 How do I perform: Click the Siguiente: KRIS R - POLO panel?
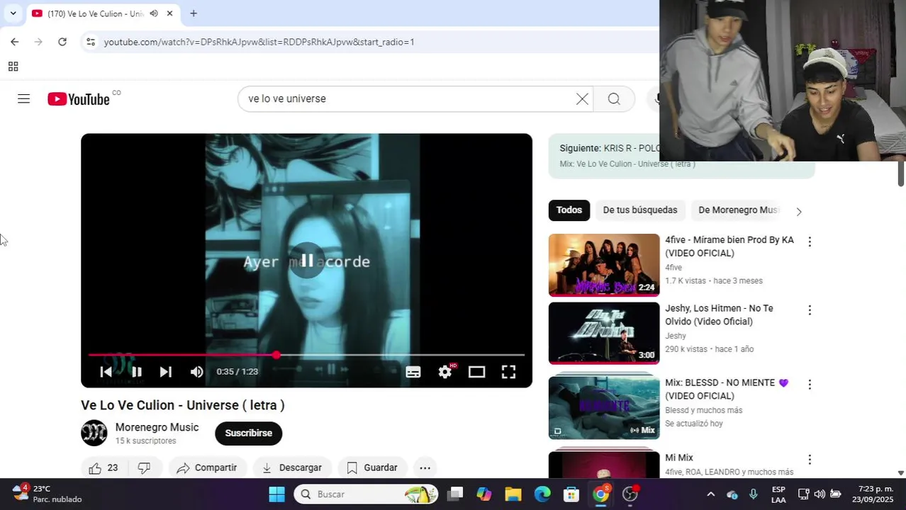click(x=681, y=156)
